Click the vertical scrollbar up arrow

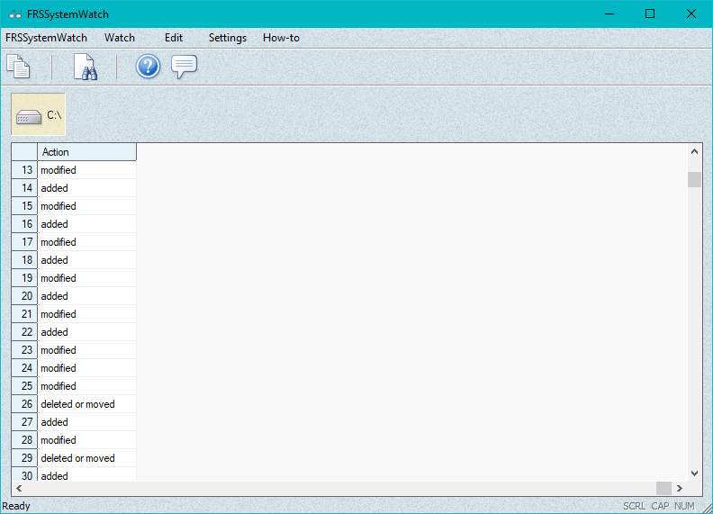(694, 151)
